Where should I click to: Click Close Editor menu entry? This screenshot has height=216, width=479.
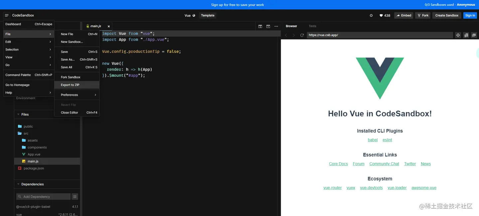tap(77, 113)
